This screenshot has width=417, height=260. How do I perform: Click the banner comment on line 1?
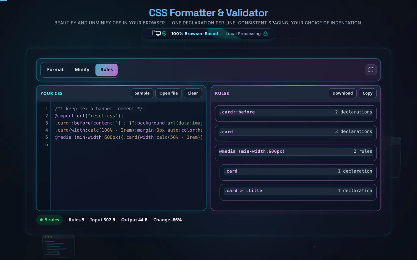pos(99,109)
